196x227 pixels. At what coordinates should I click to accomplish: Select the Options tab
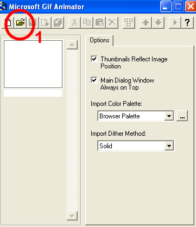point(99,40)
